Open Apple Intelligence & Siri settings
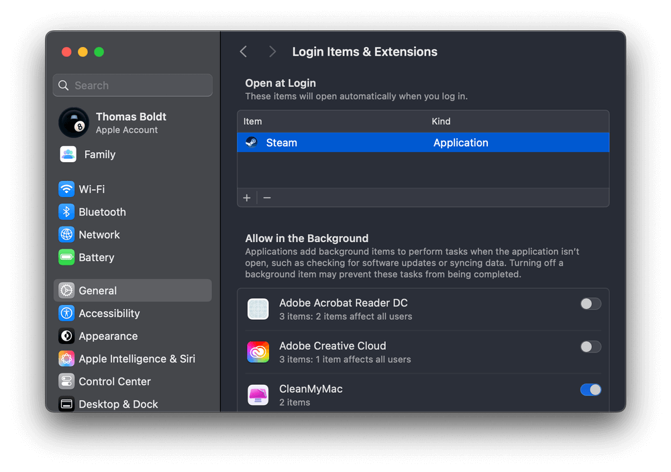 click(133, 359)
